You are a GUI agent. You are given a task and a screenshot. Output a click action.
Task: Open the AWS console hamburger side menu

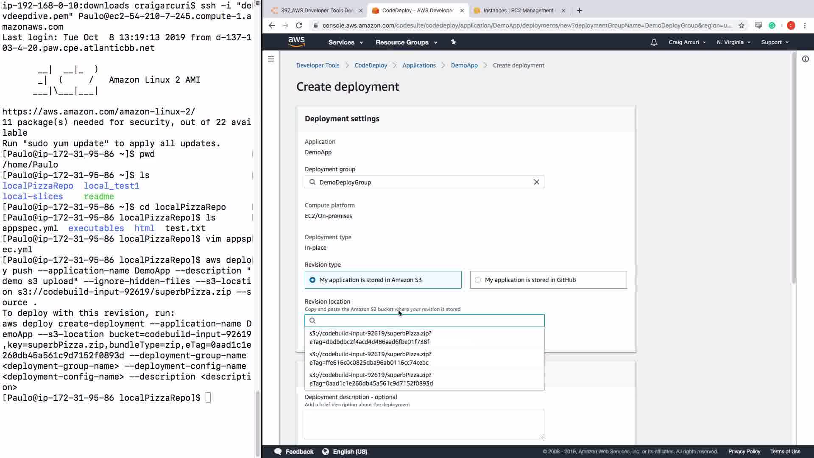click(271, 59)
